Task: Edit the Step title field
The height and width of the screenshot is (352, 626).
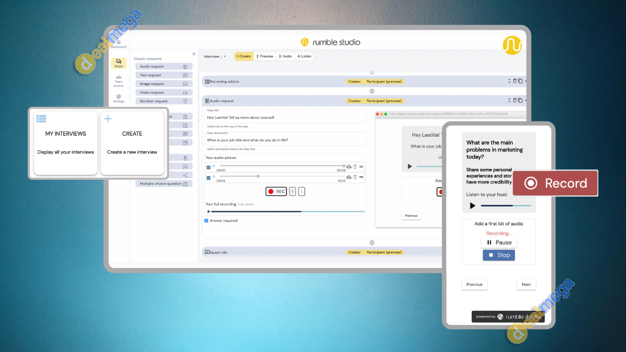Action: point(285,117)
